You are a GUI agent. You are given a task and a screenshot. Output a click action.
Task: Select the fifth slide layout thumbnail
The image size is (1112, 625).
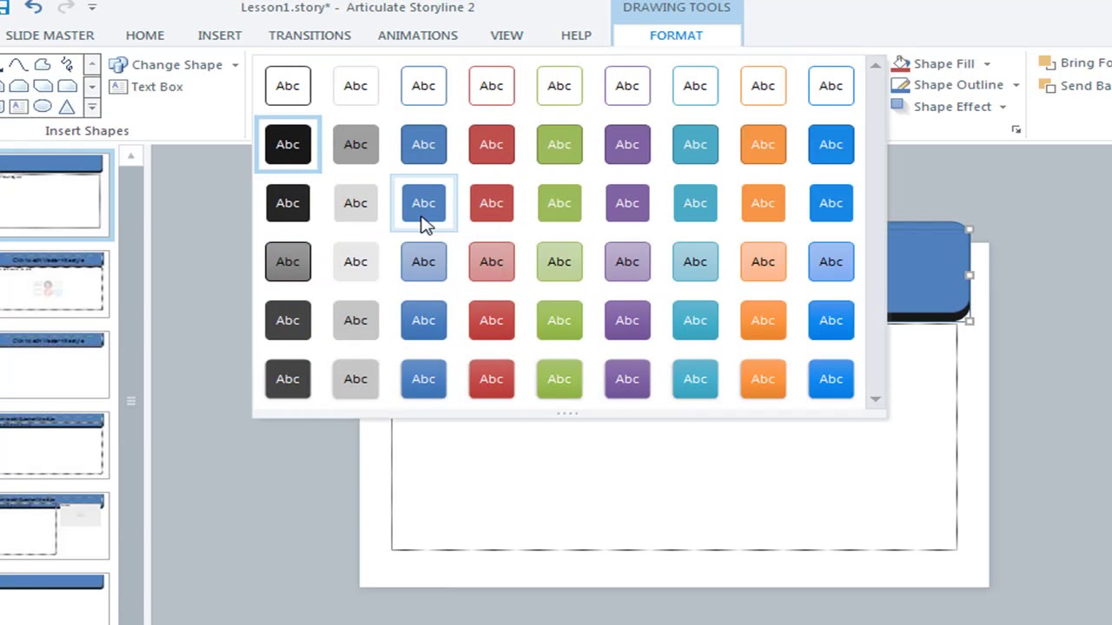coord(52,526)
